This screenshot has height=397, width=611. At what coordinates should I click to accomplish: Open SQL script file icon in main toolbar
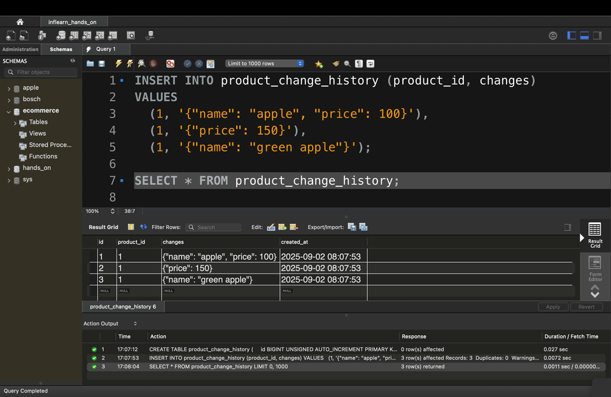point(24,36)
